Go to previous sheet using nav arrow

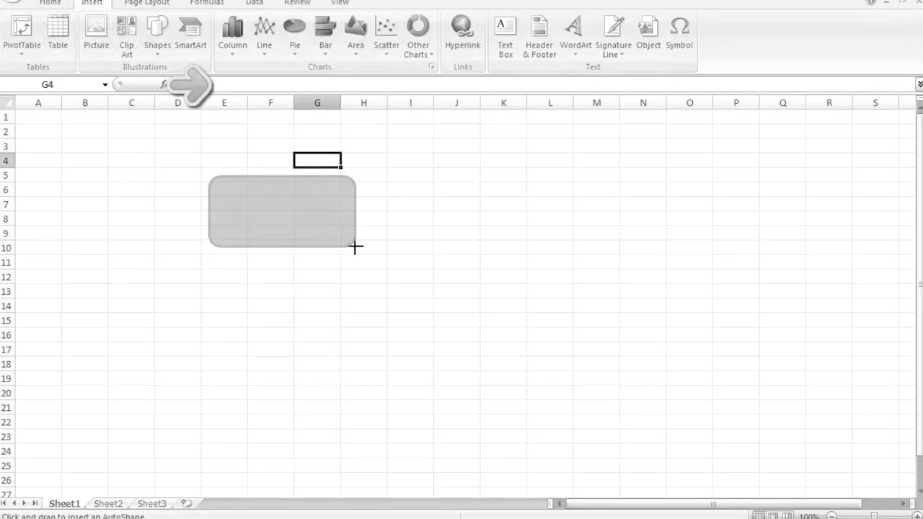[14, 503]
